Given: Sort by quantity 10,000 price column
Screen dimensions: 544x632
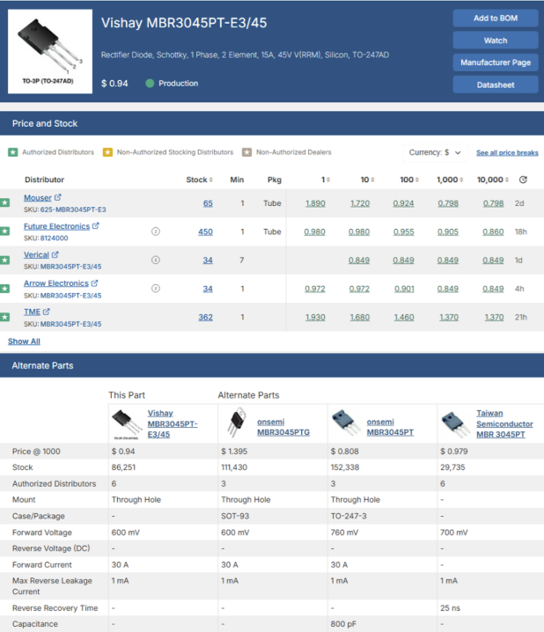Looking at the screenshot, I should coord(493,180).
